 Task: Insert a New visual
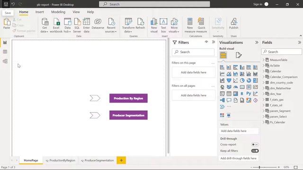point(154,25)
